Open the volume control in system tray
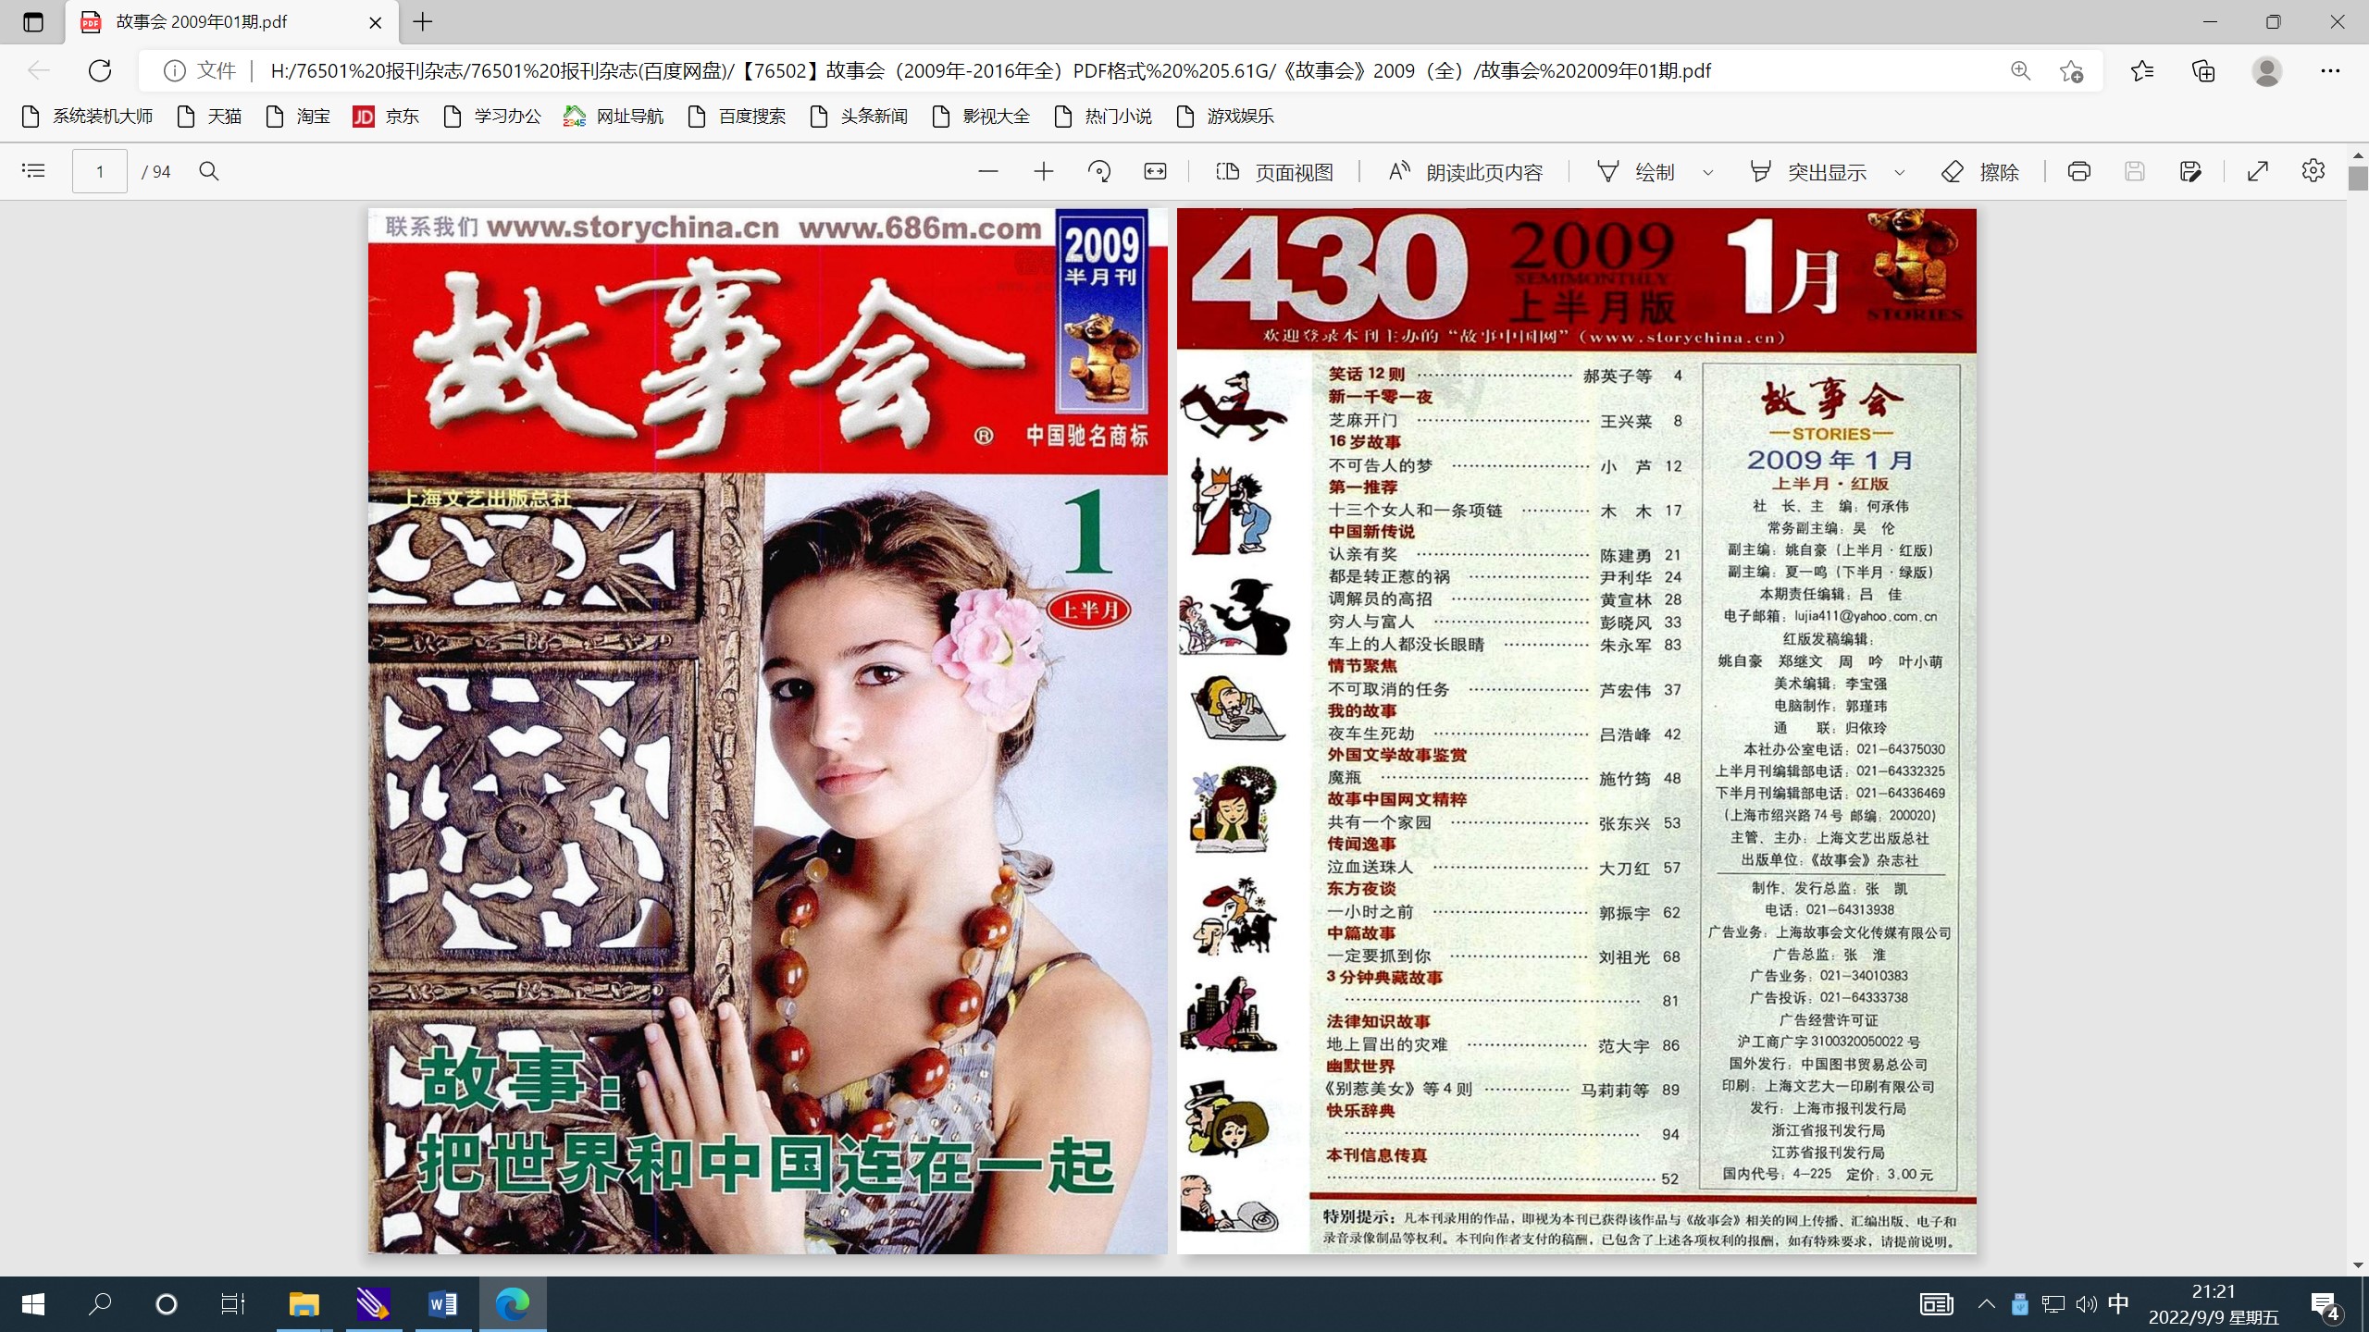 tap(2086, 1304)
